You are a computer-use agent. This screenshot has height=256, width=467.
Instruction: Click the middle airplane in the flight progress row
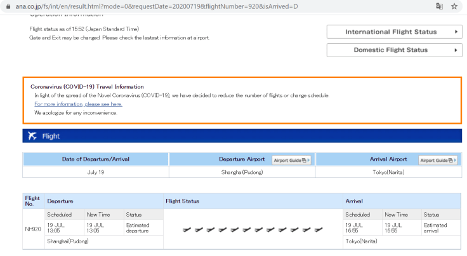click(x=247, y=229)
